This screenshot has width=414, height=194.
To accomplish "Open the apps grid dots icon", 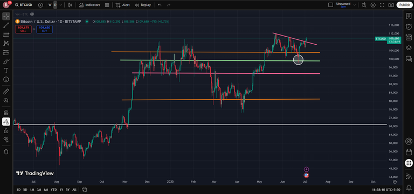I will click(x=409, y=163).
